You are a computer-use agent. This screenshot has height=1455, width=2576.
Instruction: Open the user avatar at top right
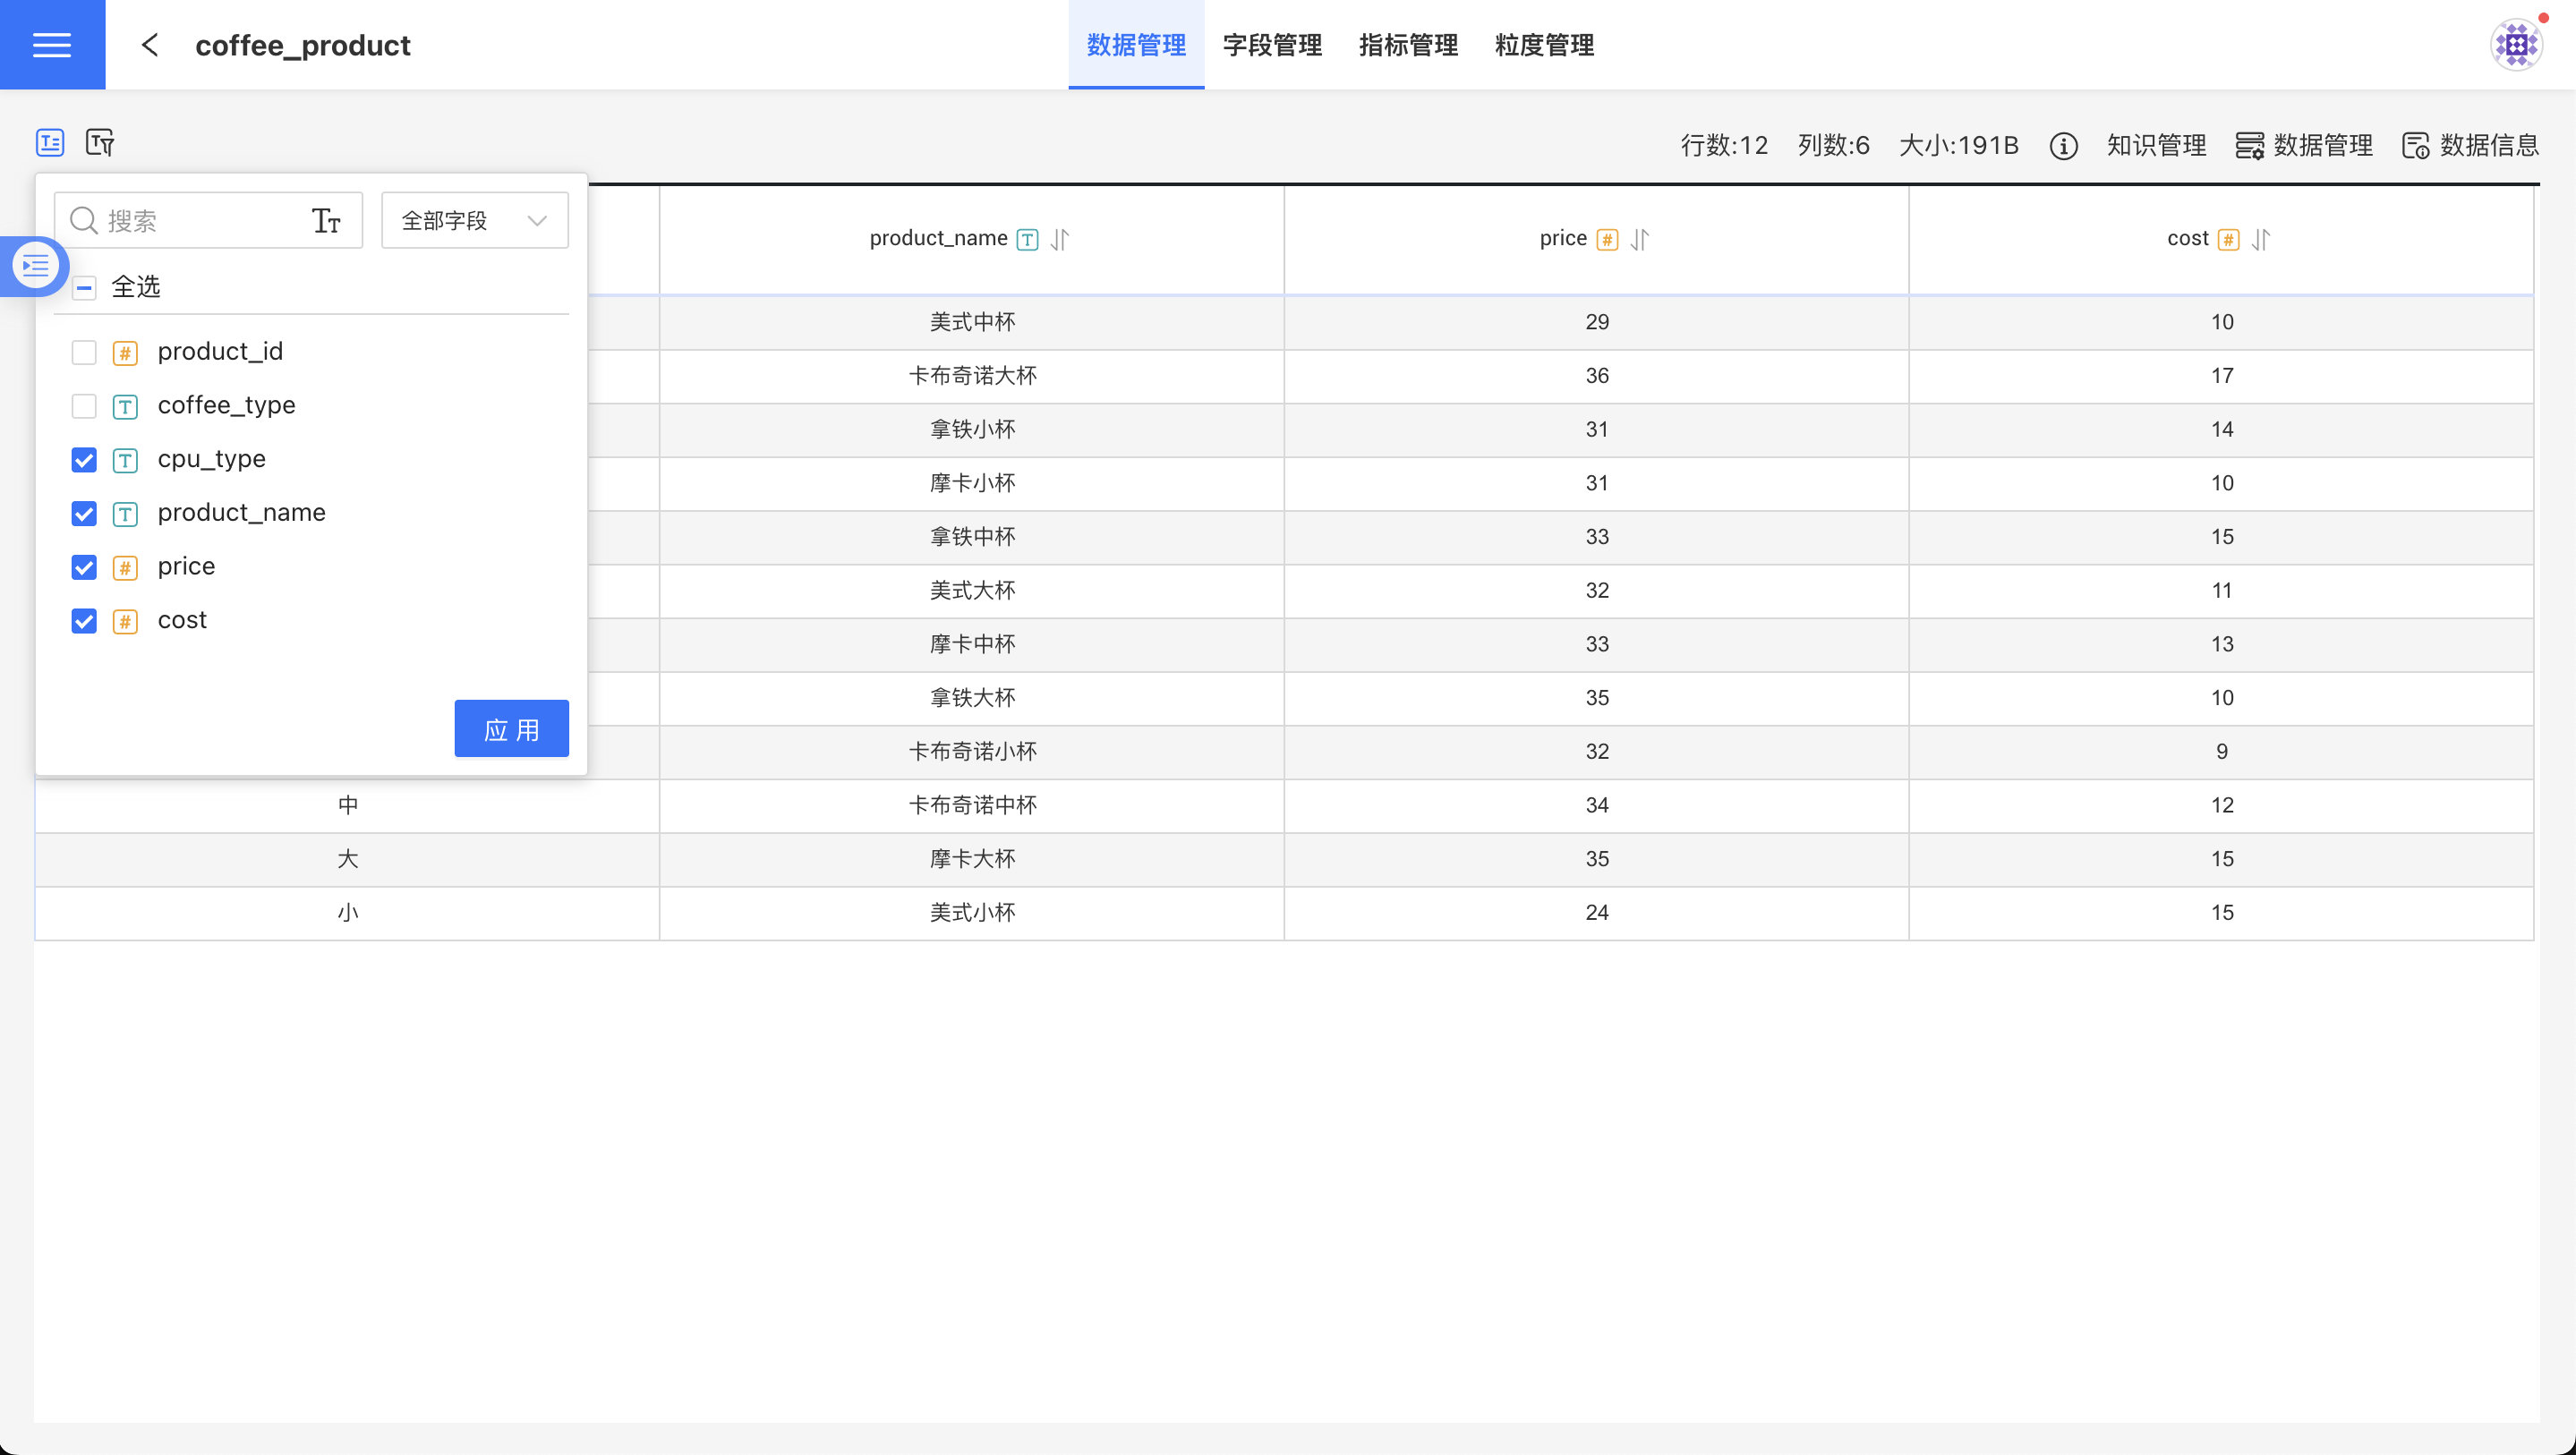[2516, 45]
